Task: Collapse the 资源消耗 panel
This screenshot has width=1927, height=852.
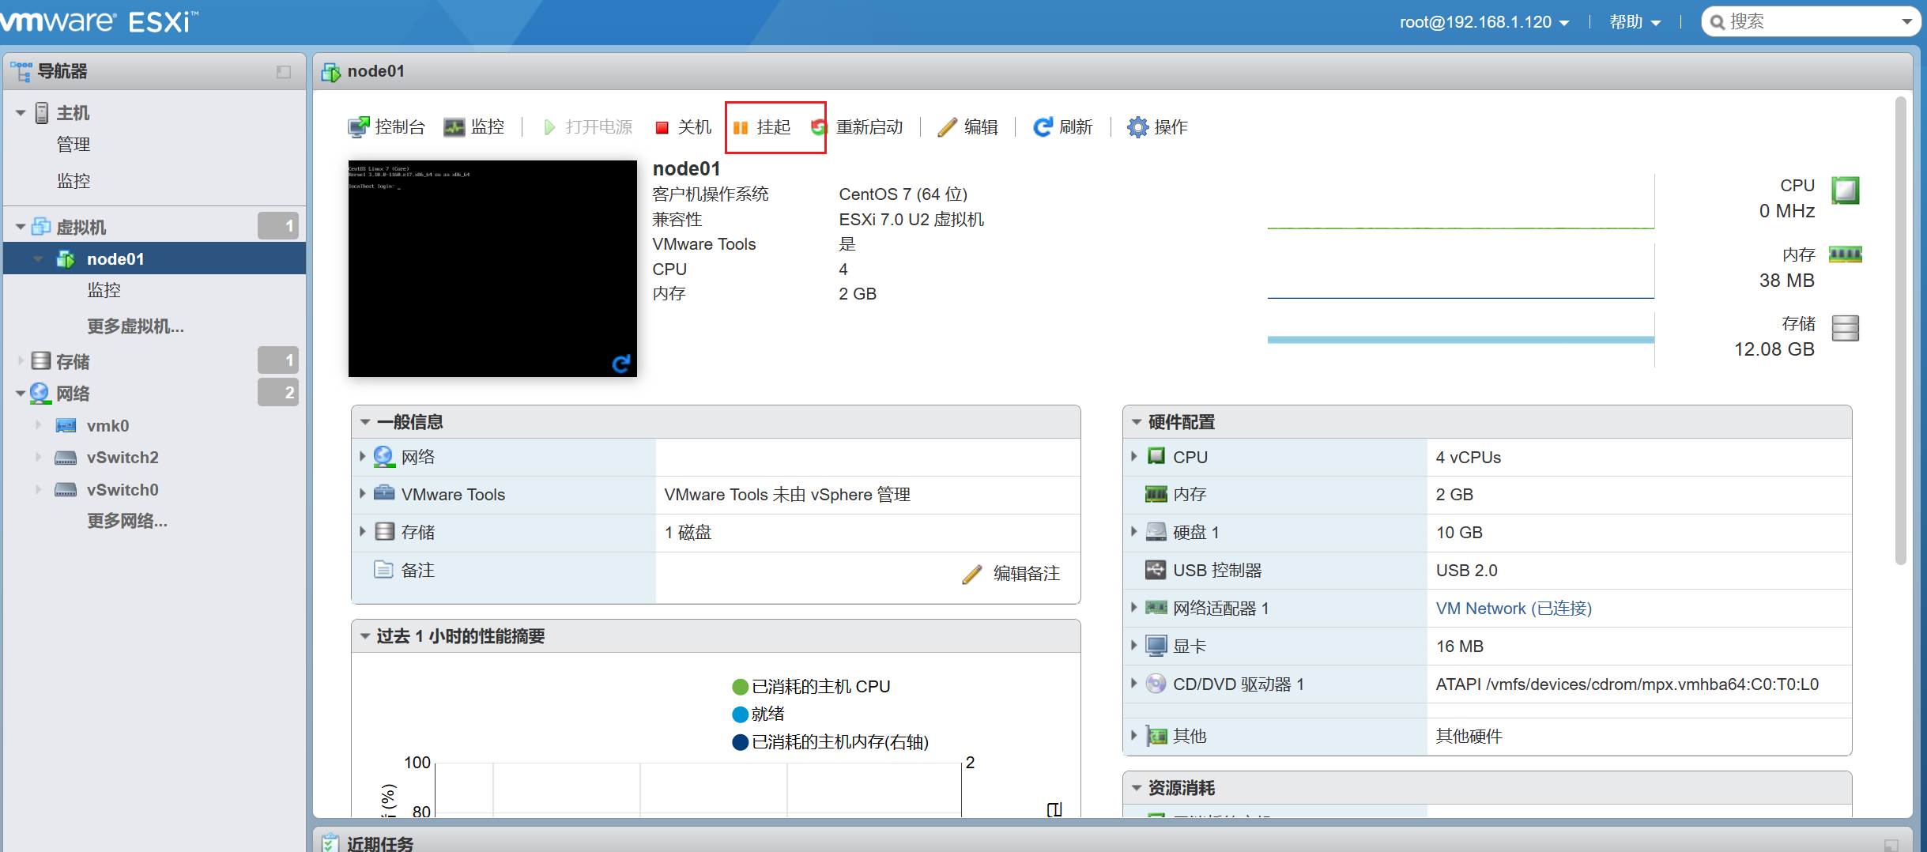Action: (x=1137, y=788)
